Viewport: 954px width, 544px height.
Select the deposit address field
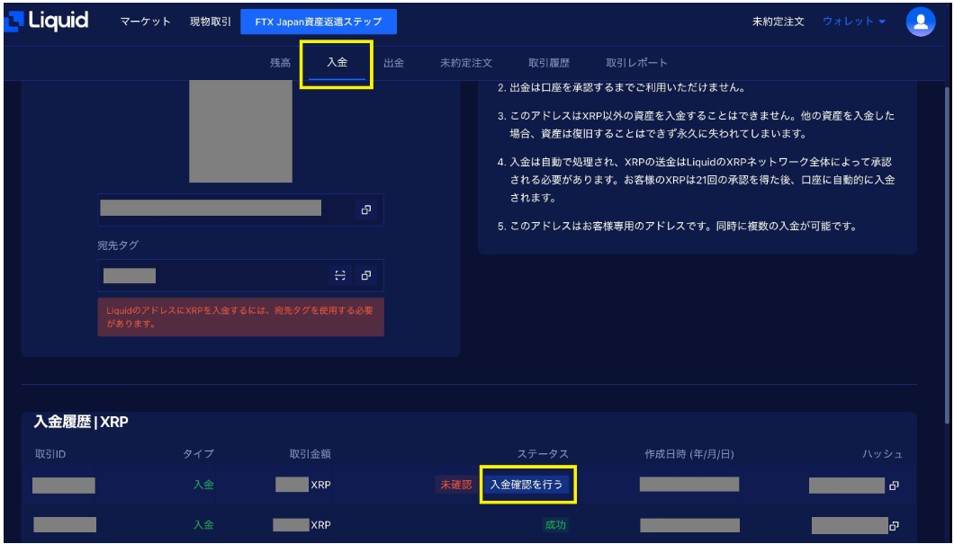click(241, 210)
